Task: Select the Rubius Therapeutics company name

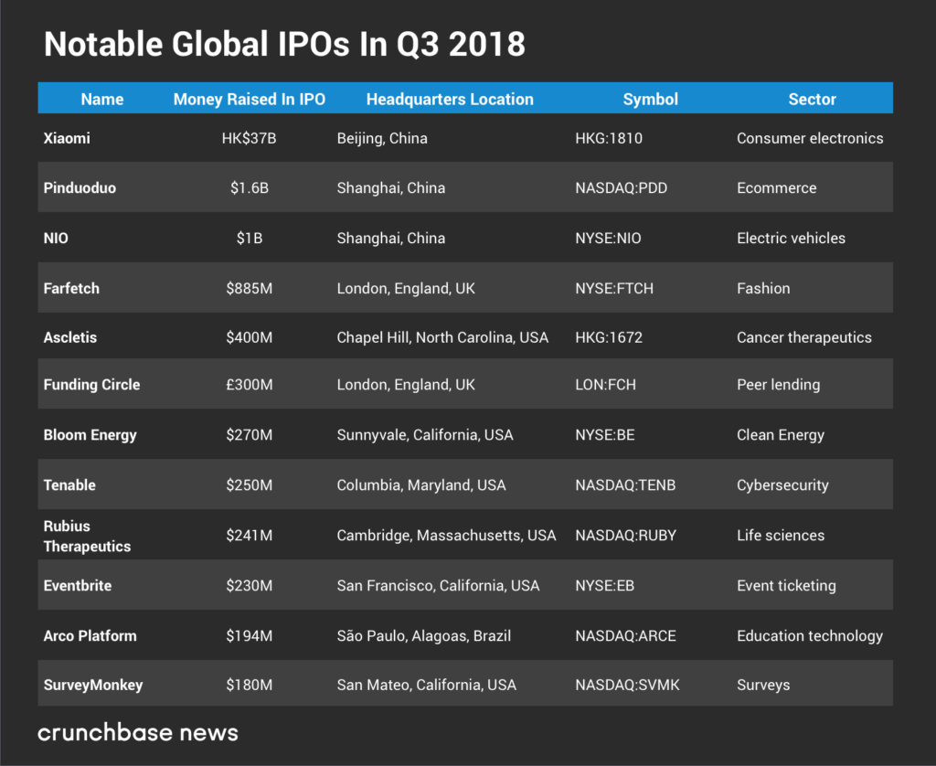Action: (87, 536)
